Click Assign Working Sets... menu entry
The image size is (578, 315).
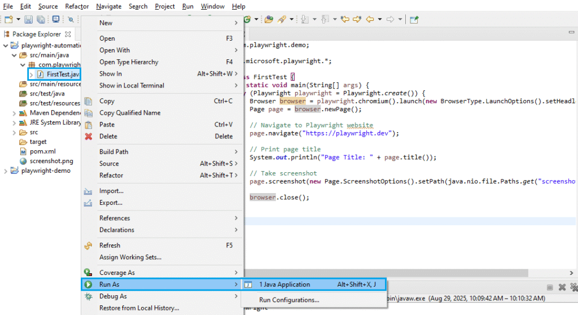coord(162,257)
